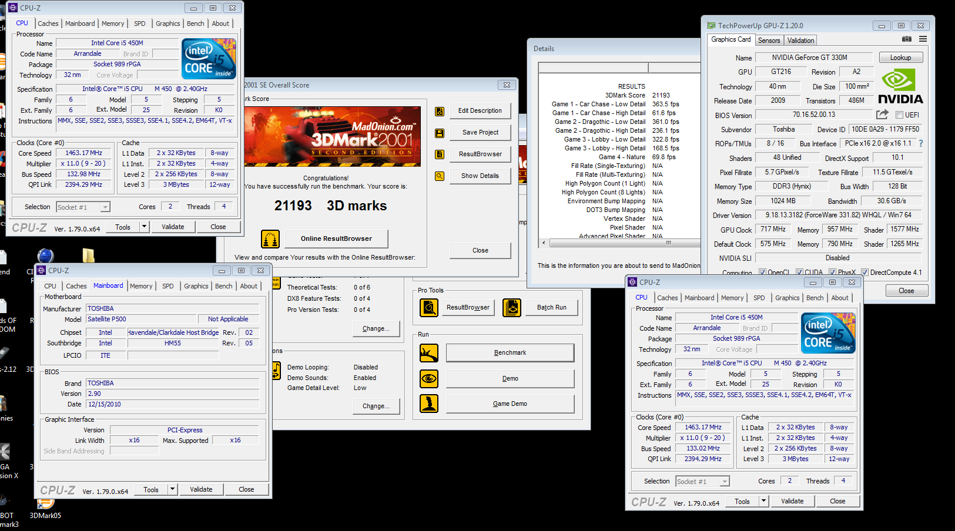Screen dimensions: 955x531
Task: Take a GPU-Z screenshot with camera icon
Action: click(x=907, y=39)
